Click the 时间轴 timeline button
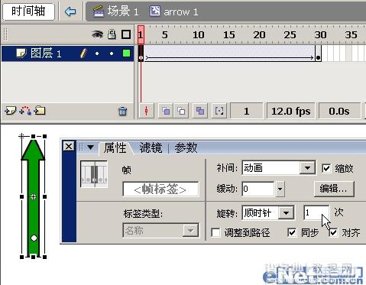Viewport: 366px width, 285px height. point(28,11)
